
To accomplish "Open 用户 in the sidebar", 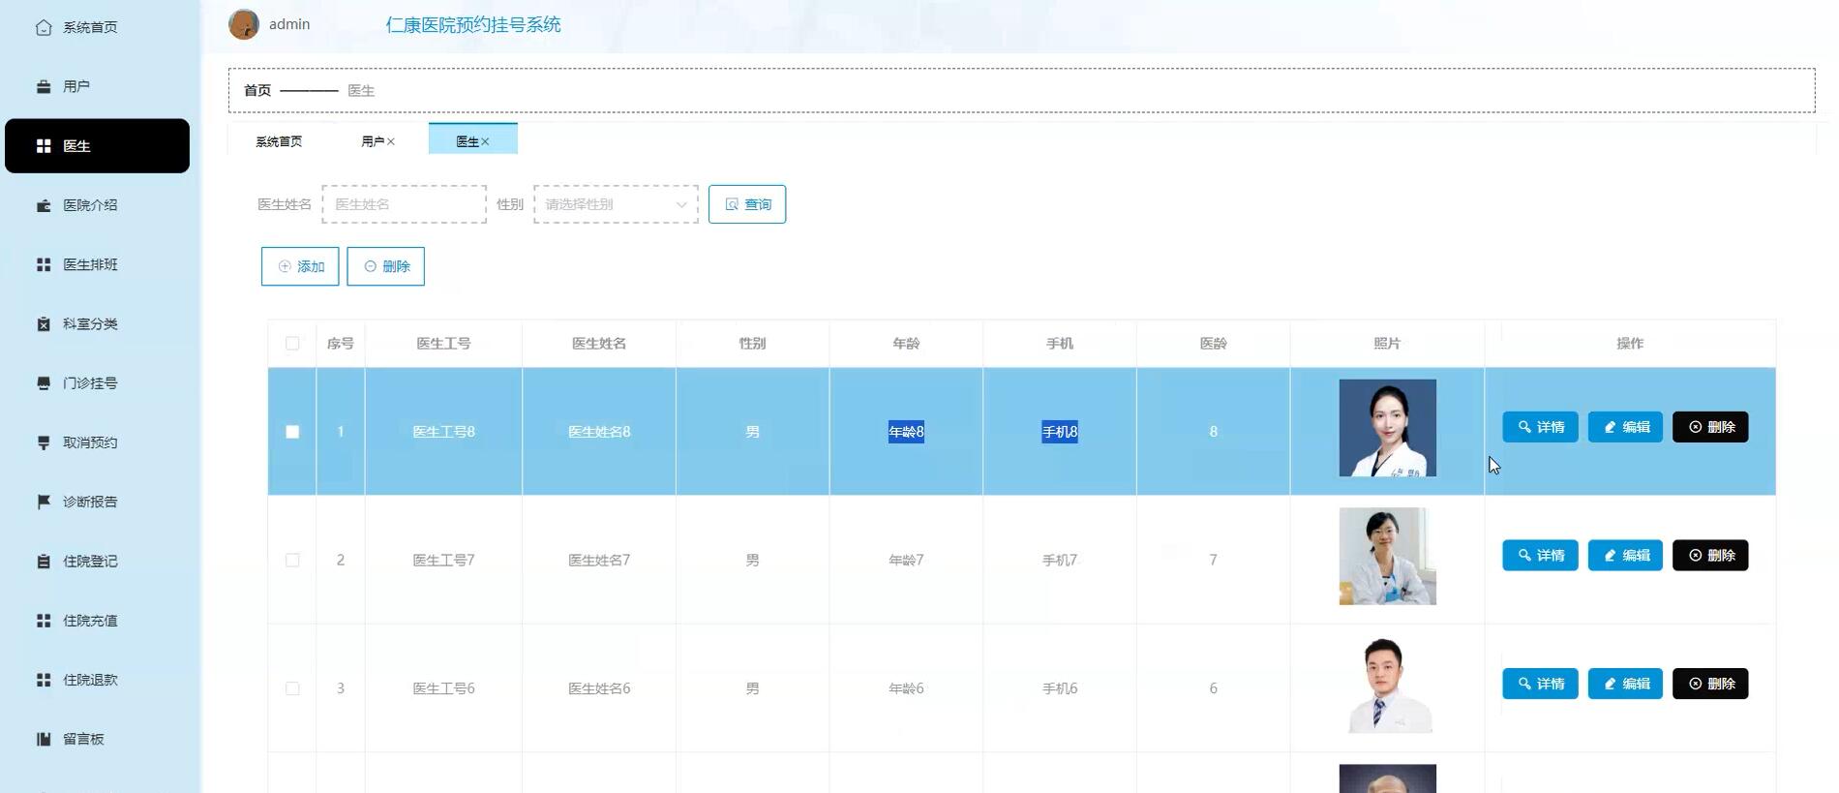I will click(97, 86).
